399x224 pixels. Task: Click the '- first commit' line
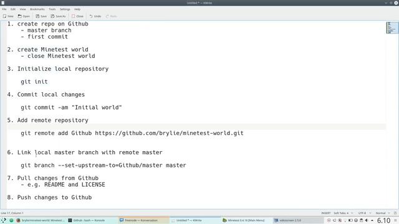44,37
